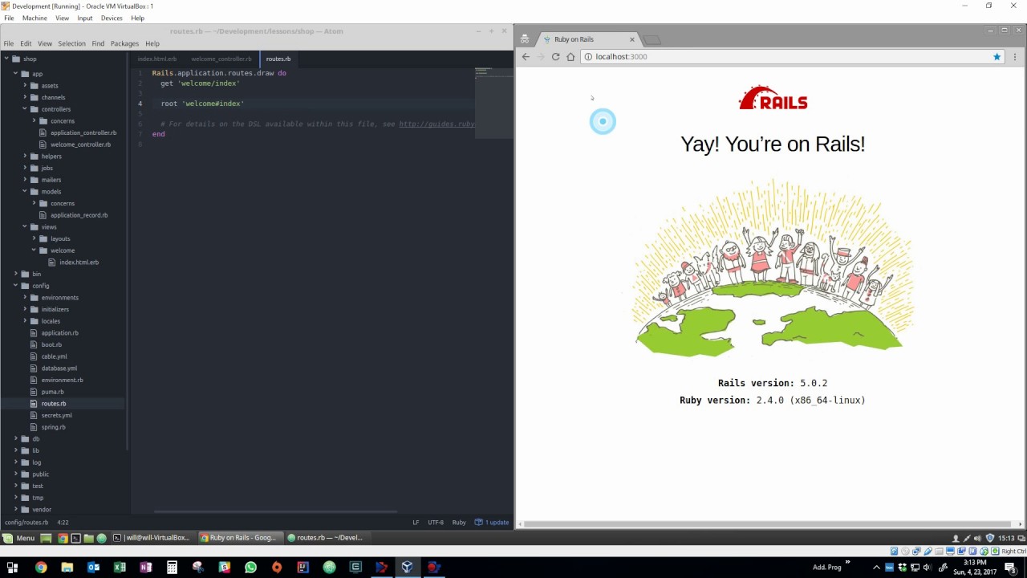The height and width of the screenshot is (578, 1027).
Task: Open the Packages menu in Atom
Action: click(x=124, y=43)
